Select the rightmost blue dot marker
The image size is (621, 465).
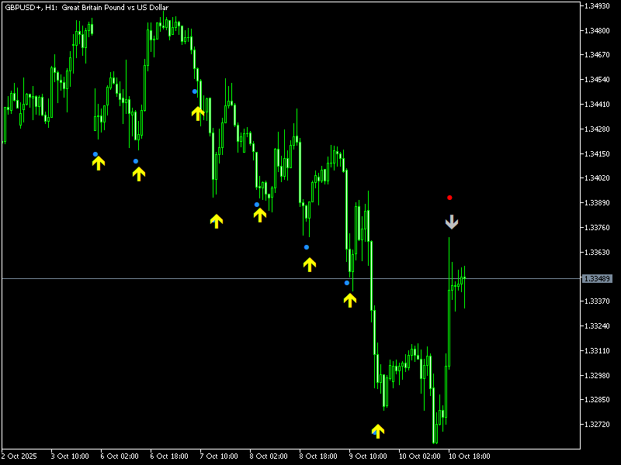(347, 283)
